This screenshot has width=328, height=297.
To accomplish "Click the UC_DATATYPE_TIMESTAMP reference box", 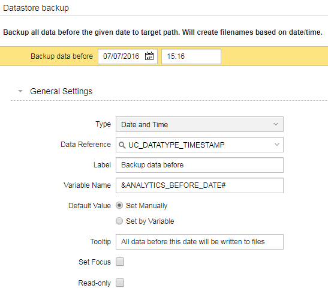I will pyautogui.click(x=200, y=145).
